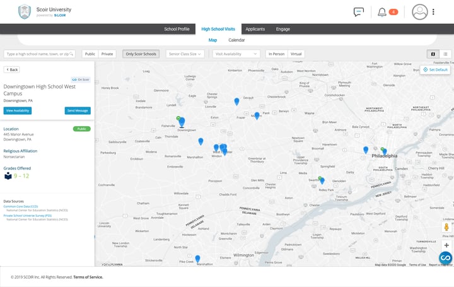Toggle the Private school filter
This screenshot has height=287, width=454.
point(107,54)
